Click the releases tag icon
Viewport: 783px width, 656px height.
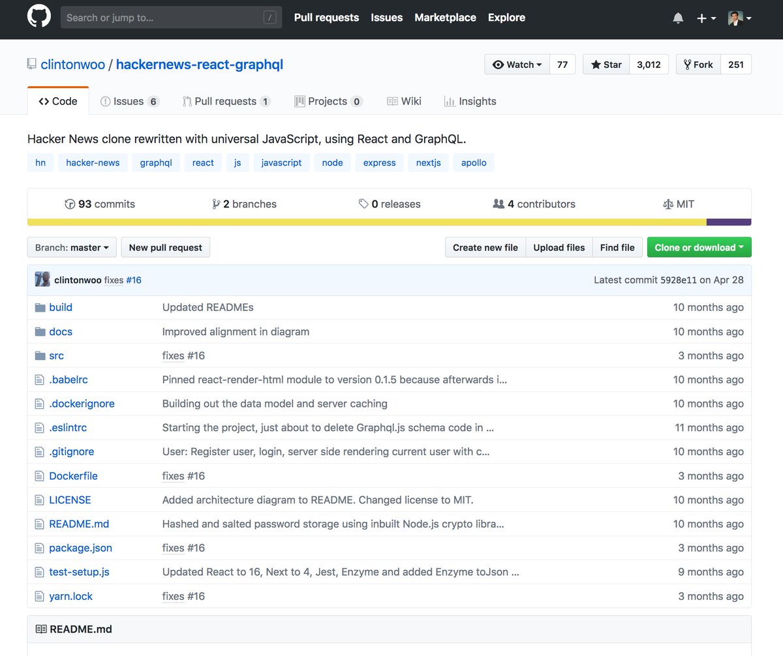tap(363, 204)
